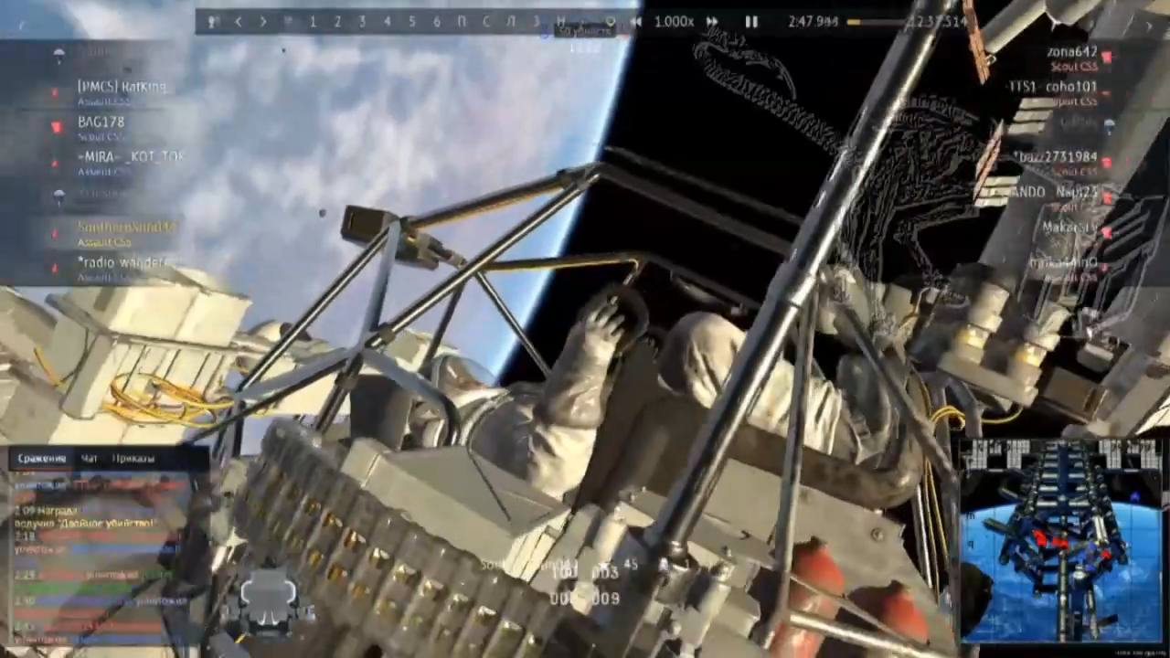Viewport: 1170px width, 658px height.
Task: Select camera button 3 in replay toolbar
Action: [x=362, y=22]
